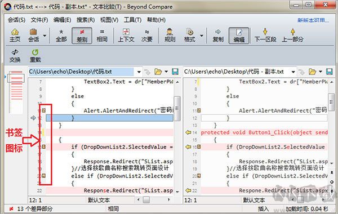
Task: Click copy-right arrow at left line 12
Action: tap(33, 118)
